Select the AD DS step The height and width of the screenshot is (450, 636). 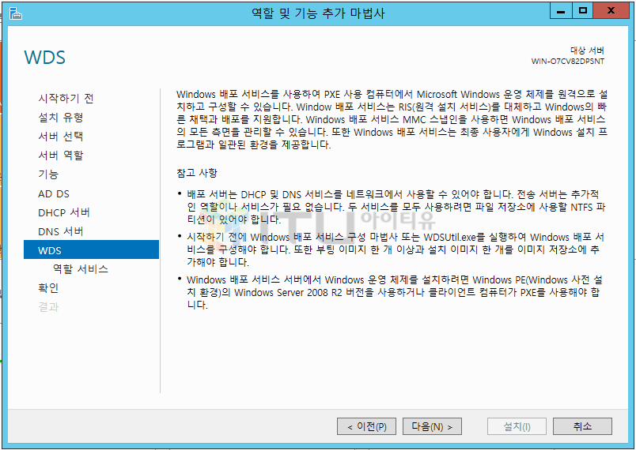[54, 193]
